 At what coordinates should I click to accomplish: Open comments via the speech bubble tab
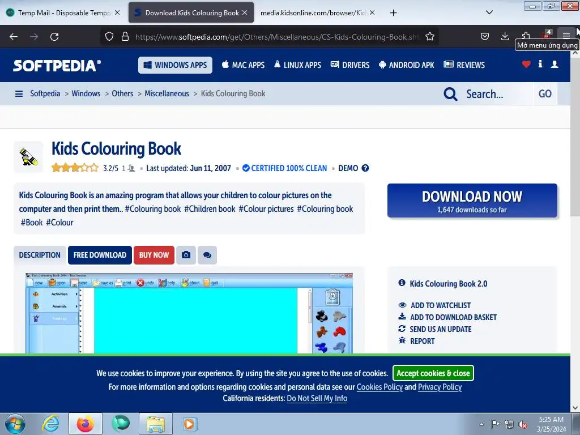click(x=207, y=255)
